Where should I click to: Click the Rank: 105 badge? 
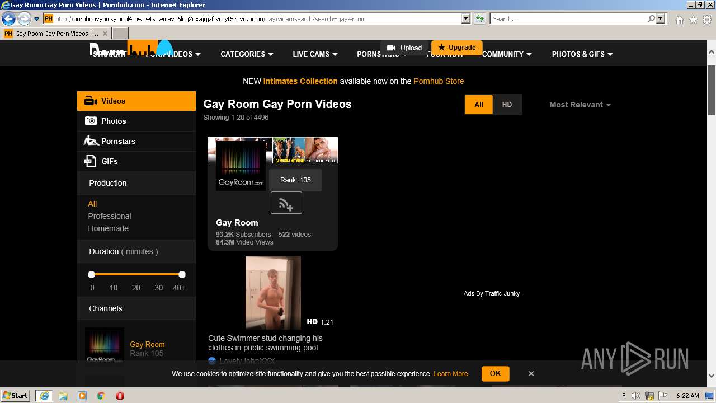295,180
